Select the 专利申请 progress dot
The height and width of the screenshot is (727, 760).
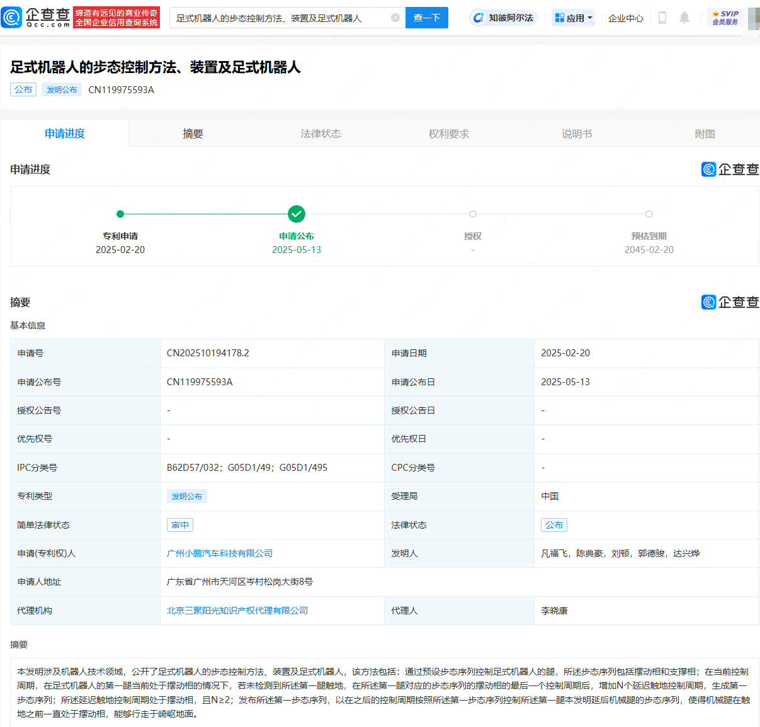tap(120, 214)
